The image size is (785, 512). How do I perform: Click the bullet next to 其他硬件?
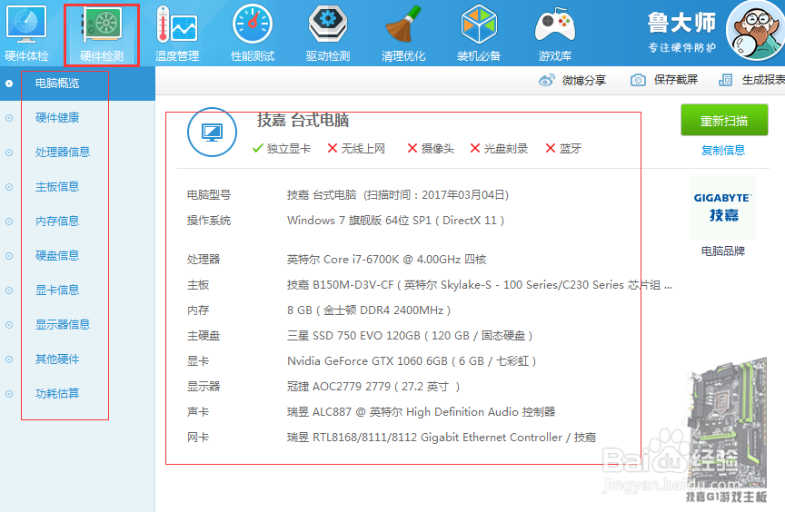point(9,359)
